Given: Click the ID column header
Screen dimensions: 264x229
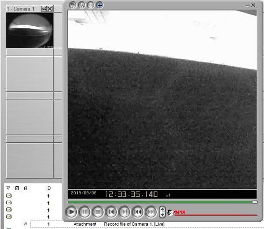Looking at the screenshot, I should coord(48,188).
